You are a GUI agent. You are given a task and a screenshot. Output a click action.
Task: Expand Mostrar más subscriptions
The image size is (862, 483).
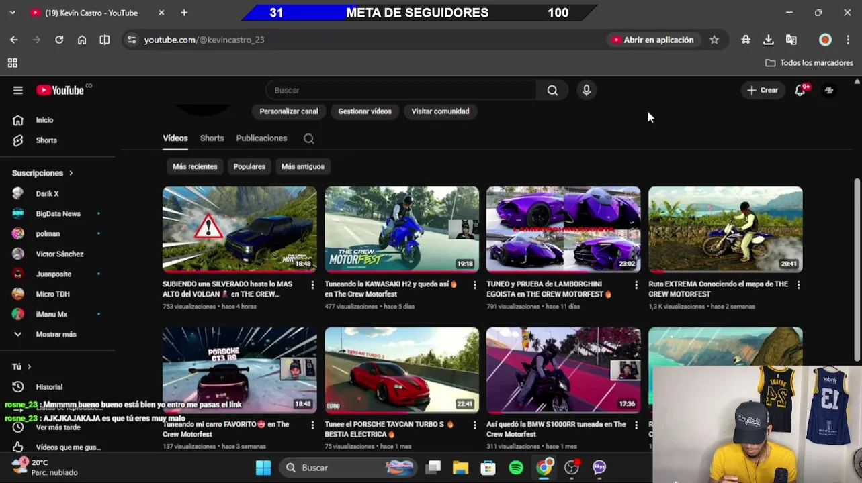tap(56, 334)
